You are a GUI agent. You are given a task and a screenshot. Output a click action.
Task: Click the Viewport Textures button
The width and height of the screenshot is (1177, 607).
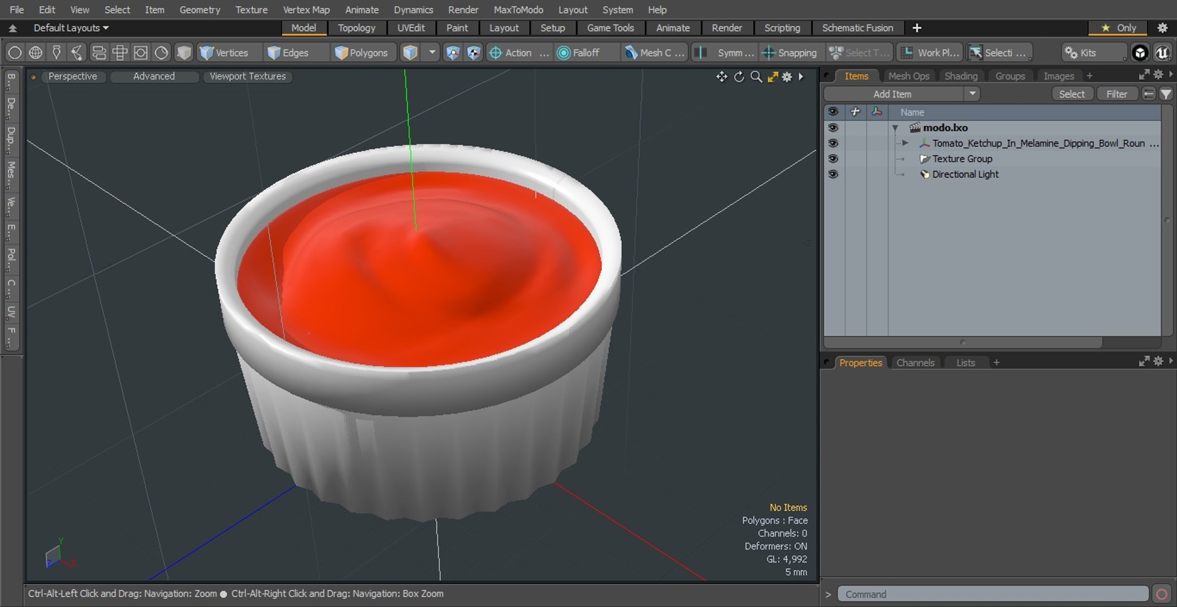pos(248,76)
